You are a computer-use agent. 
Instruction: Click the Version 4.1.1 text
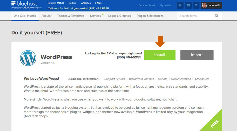pos(48,63)
